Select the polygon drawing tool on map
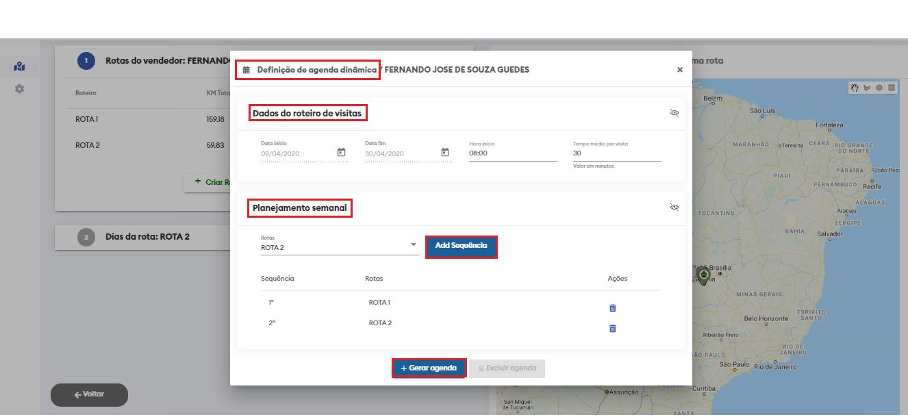 coord(867,88)
